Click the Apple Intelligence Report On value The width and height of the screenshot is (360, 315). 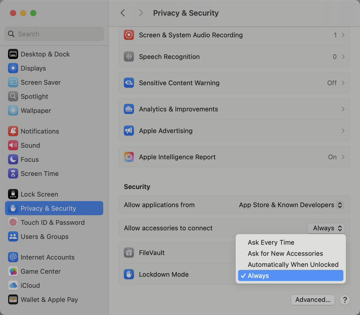pos(332,157)
